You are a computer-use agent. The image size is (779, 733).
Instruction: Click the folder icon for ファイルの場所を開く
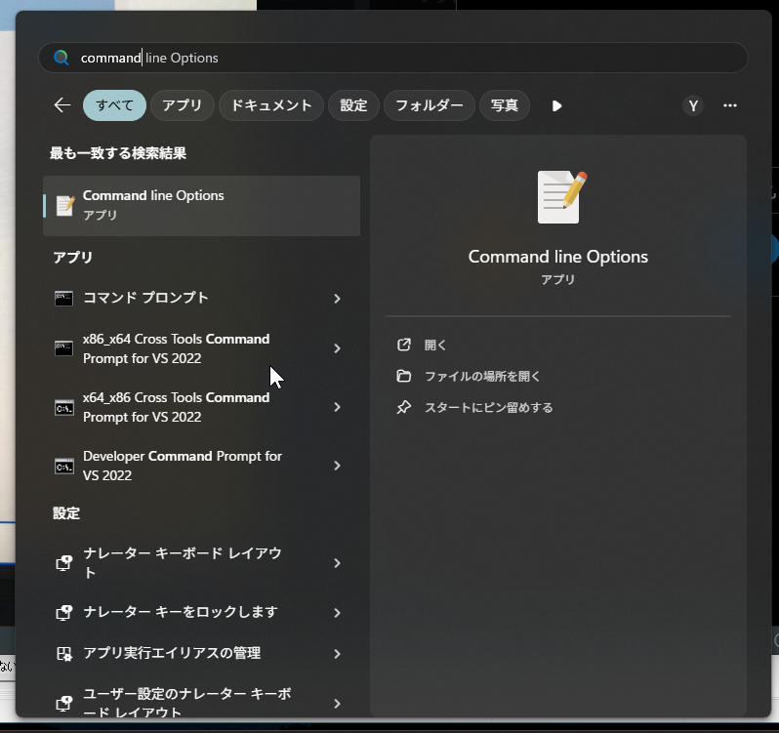pos(404,376)
